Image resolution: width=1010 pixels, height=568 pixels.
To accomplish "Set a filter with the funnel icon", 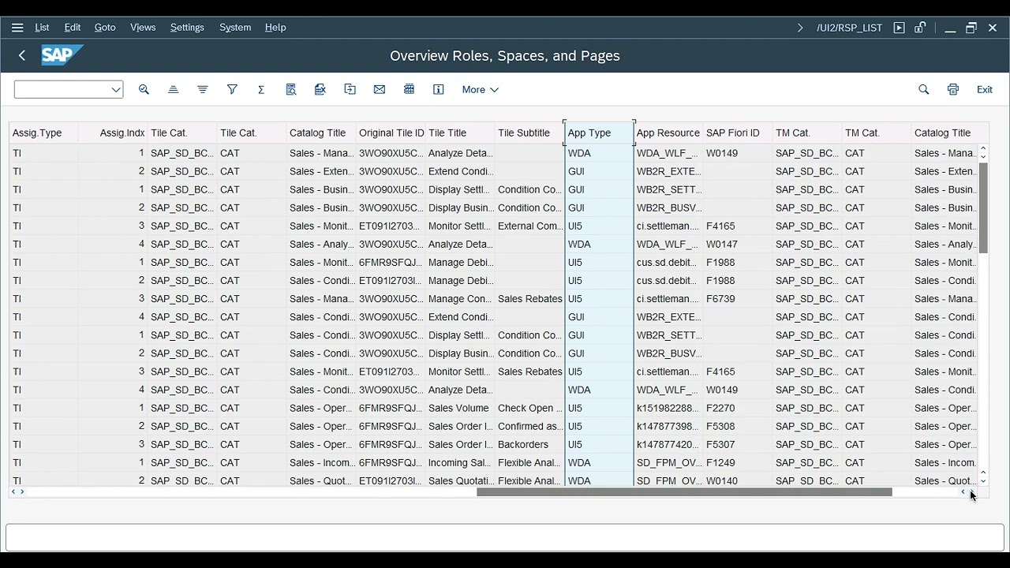I will pos(232,90).
